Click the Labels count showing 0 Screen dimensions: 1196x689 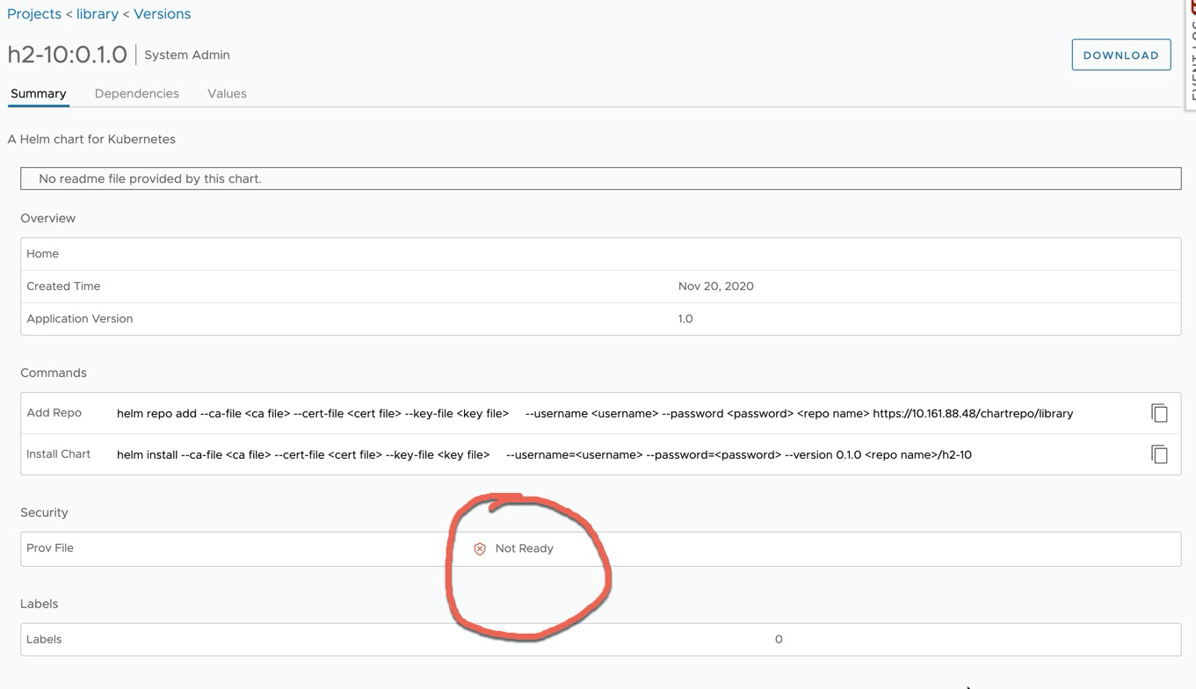[779, 639]
